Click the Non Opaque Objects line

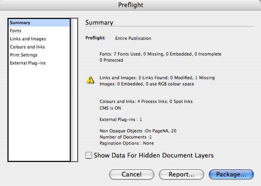tap(138, 131)
